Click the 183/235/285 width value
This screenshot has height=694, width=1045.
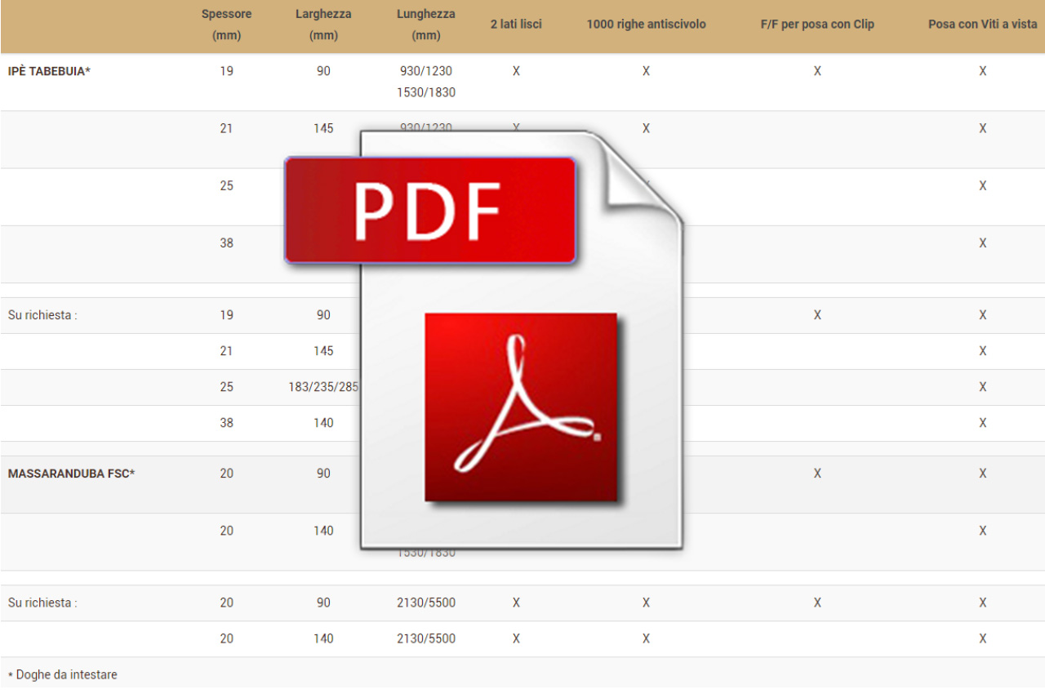coord(323,387)
